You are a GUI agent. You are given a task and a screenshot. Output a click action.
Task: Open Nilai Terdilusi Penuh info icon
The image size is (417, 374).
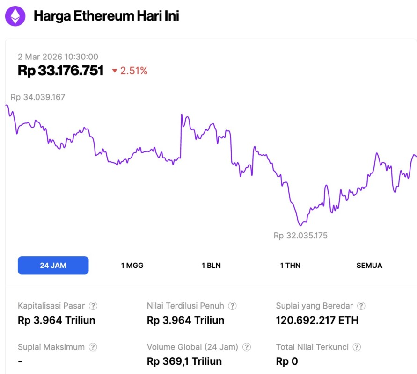232,306
